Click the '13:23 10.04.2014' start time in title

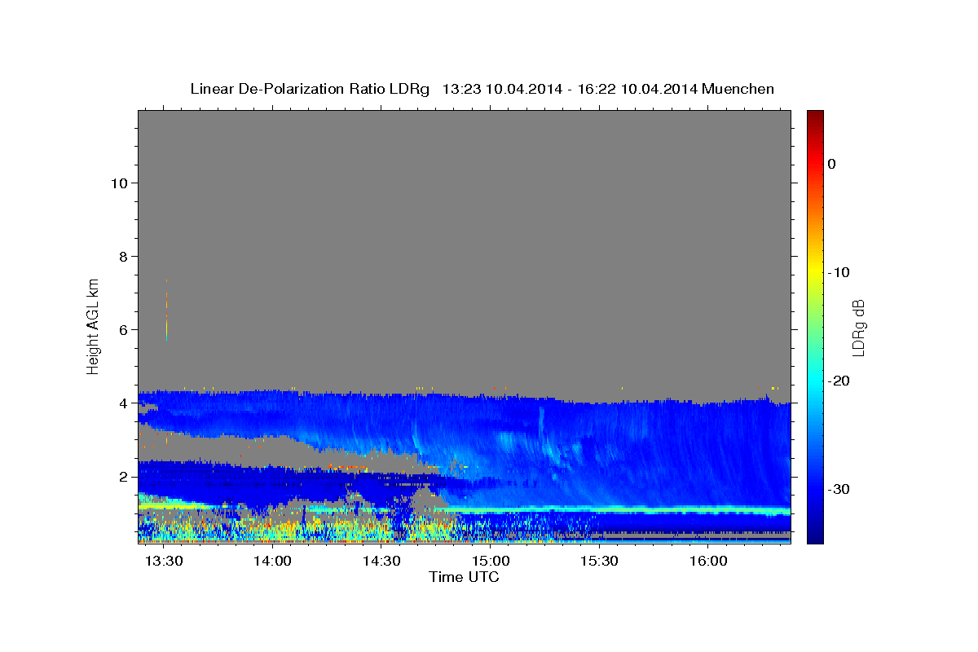(502, 89)
